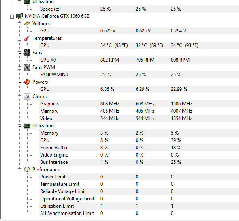This screenshot has width=239, height=221.
Task: Select the Space (c:) row
Action: [139, 9]
